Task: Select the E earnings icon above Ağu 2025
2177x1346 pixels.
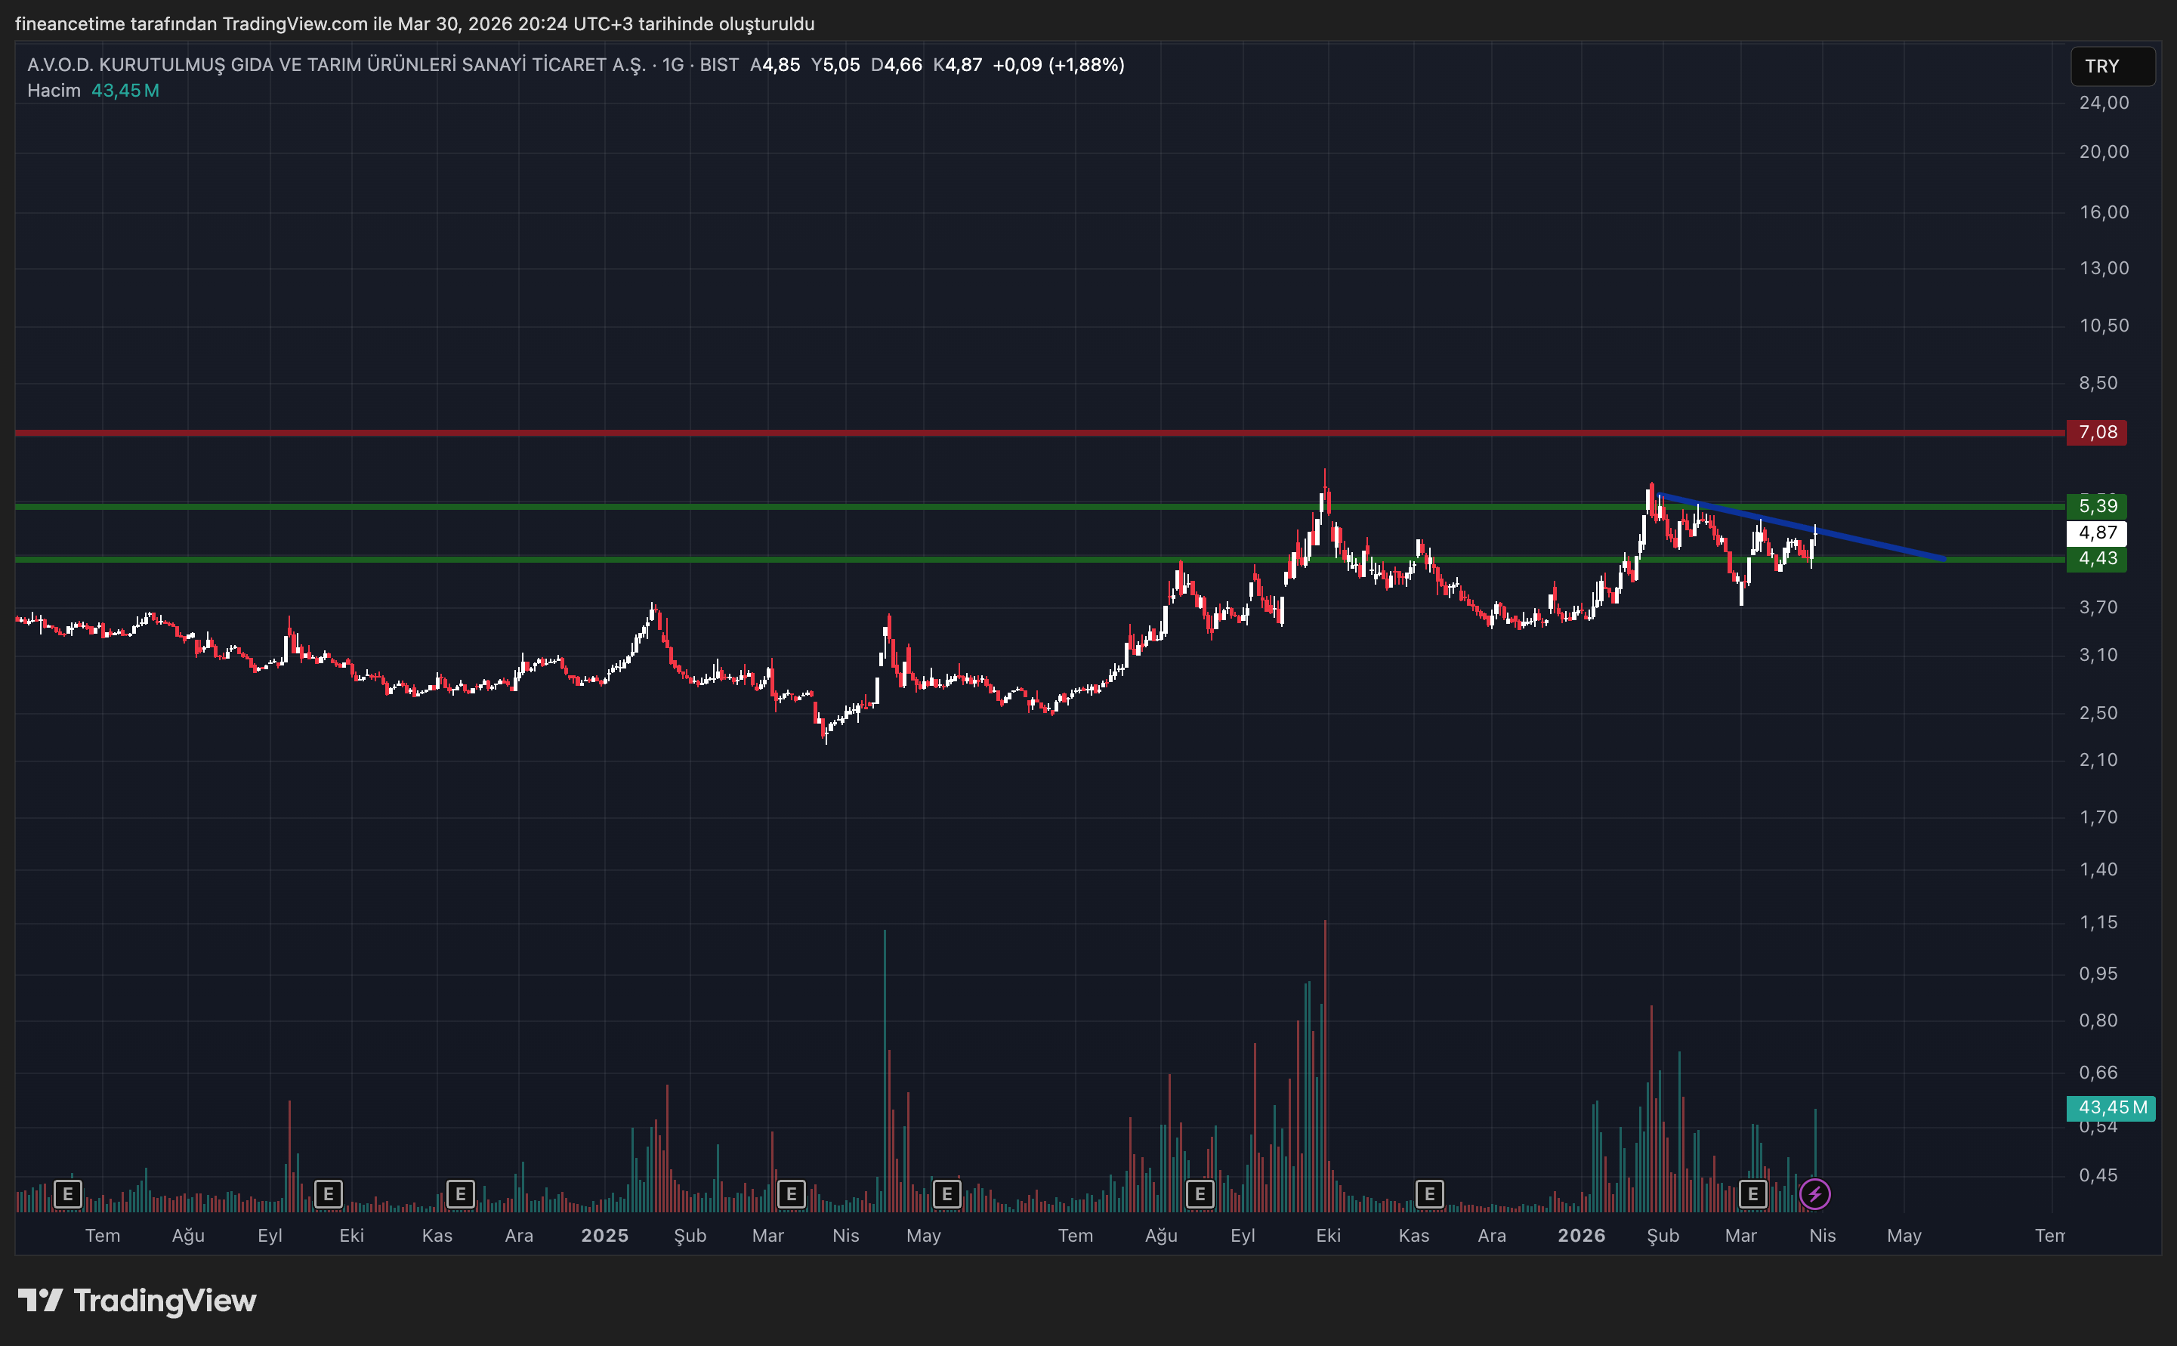Action: tap(1200, 1193)
